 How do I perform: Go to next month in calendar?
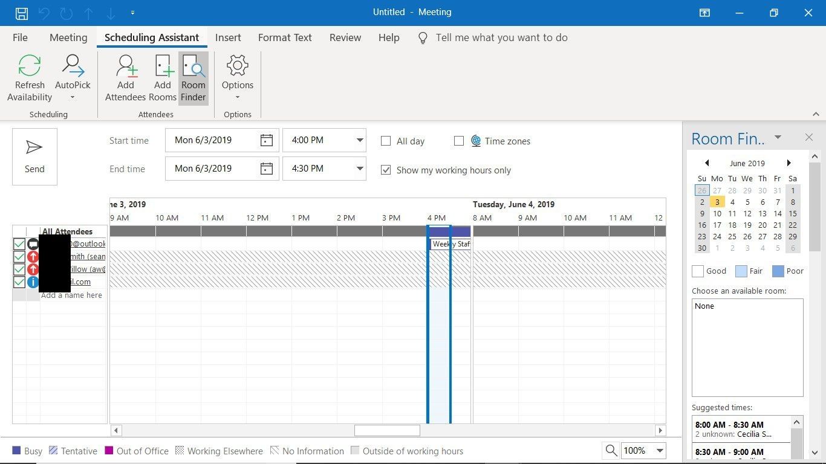(x=789, y=163)
